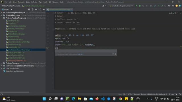Click 4 spaces indent setting
This screenshot has height=102, width=182.
coord(137,94)
